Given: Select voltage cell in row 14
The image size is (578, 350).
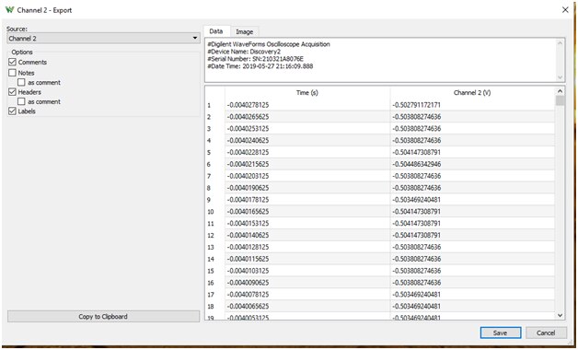Looking at the screenshot, I should pyautogui.click(x=472, y=259).
